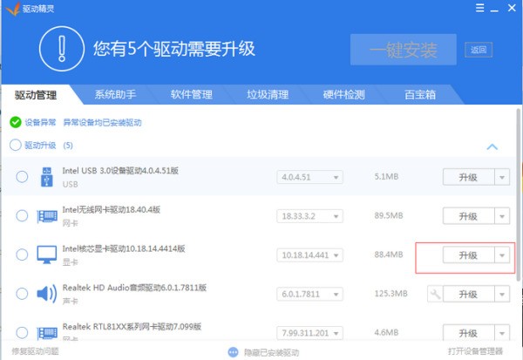Click the wrench repair icon for Realtek Audio
The width and height of the screenshot is (523, 360).
point(435,294)
